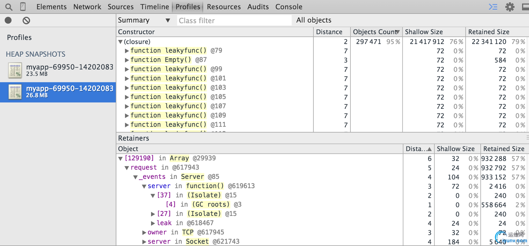The image size is (529, 246).
Task: Expand function Empty() @87
Action: pos(127,60)
